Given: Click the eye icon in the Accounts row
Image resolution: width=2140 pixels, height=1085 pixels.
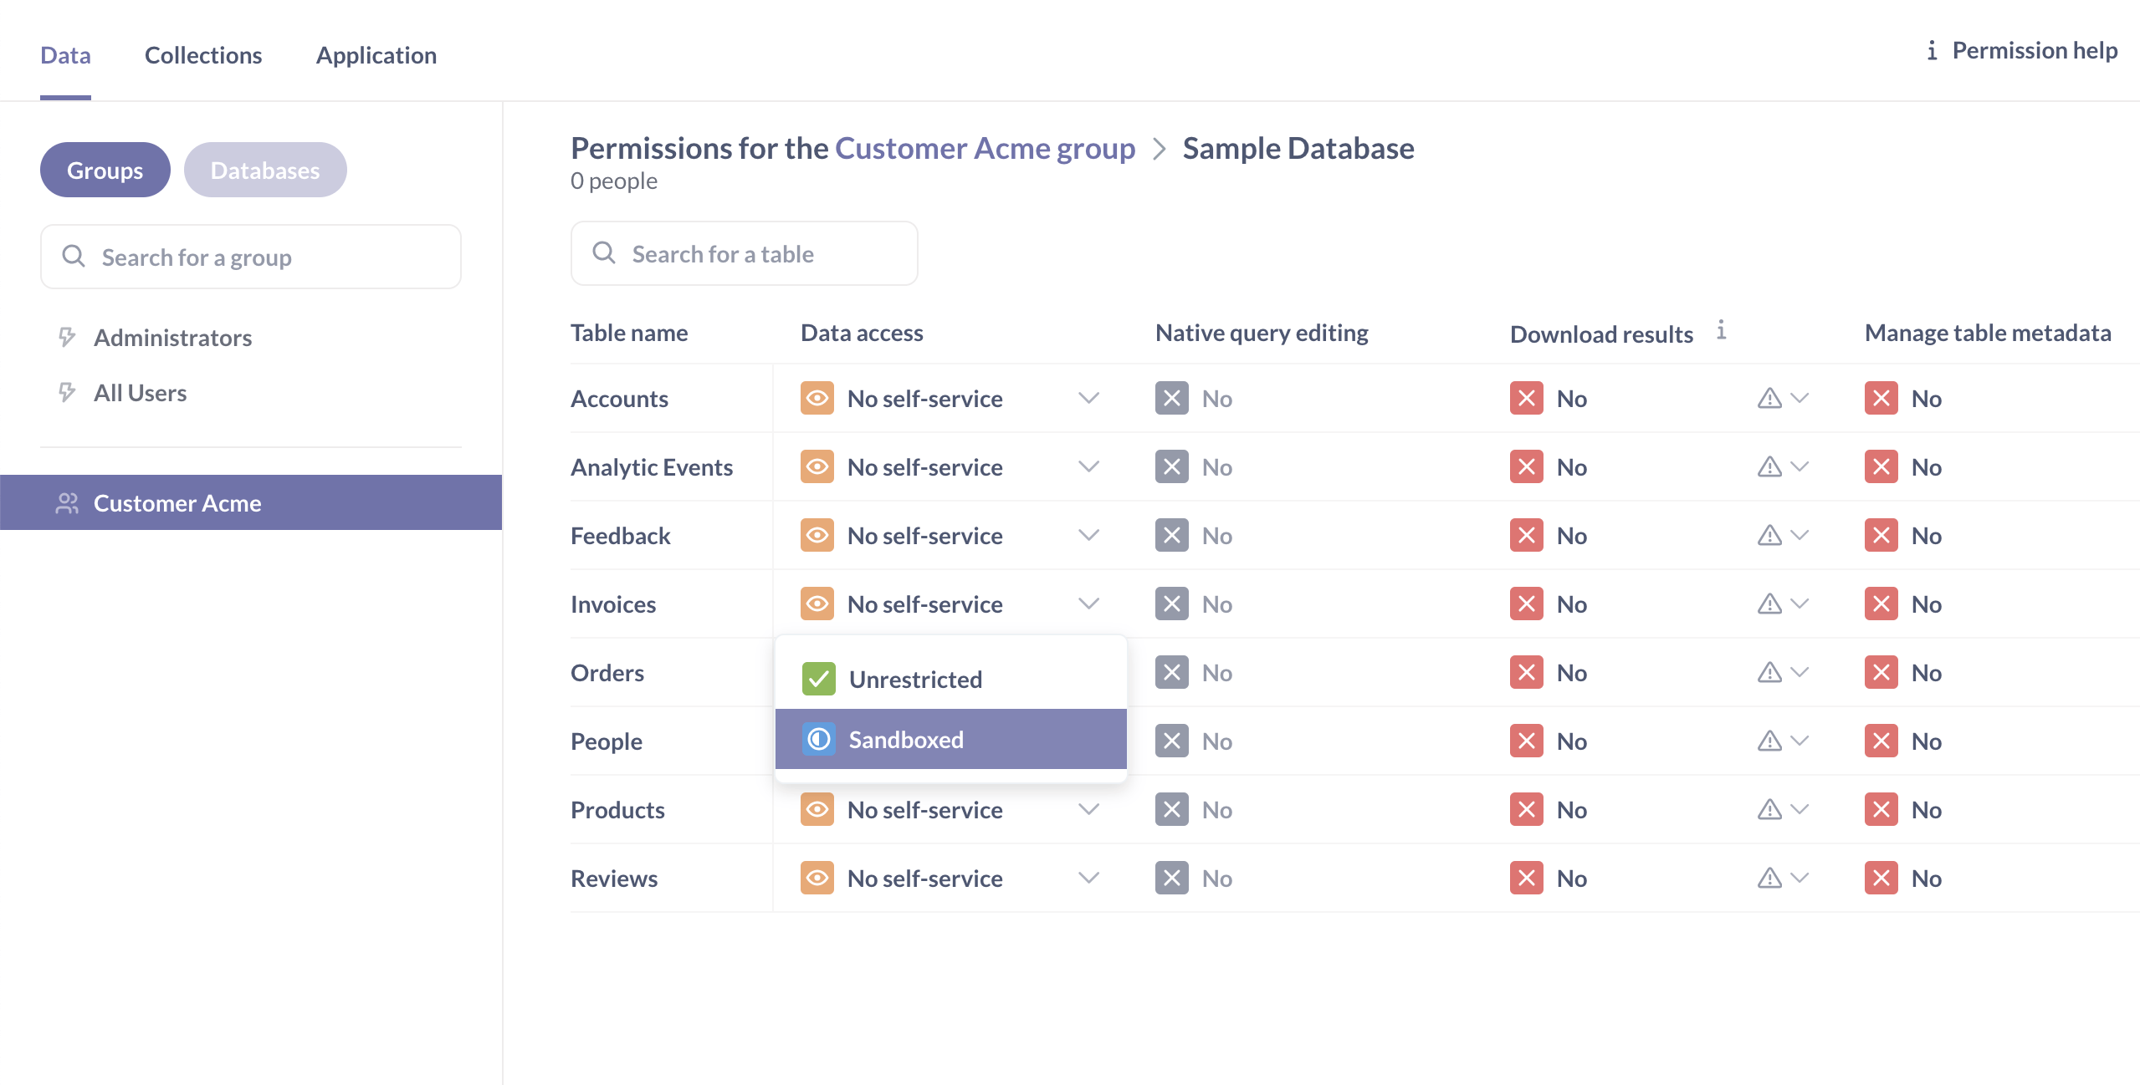Looking at the screenshot, I should click(x=817, y=399).
